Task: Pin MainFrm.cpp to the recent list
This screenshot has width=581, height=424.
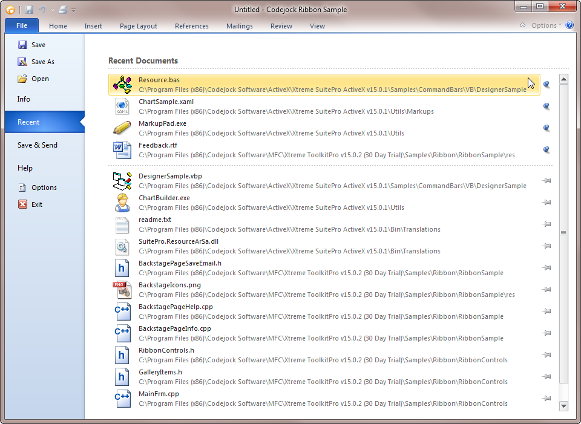Action: coord(547,399)
